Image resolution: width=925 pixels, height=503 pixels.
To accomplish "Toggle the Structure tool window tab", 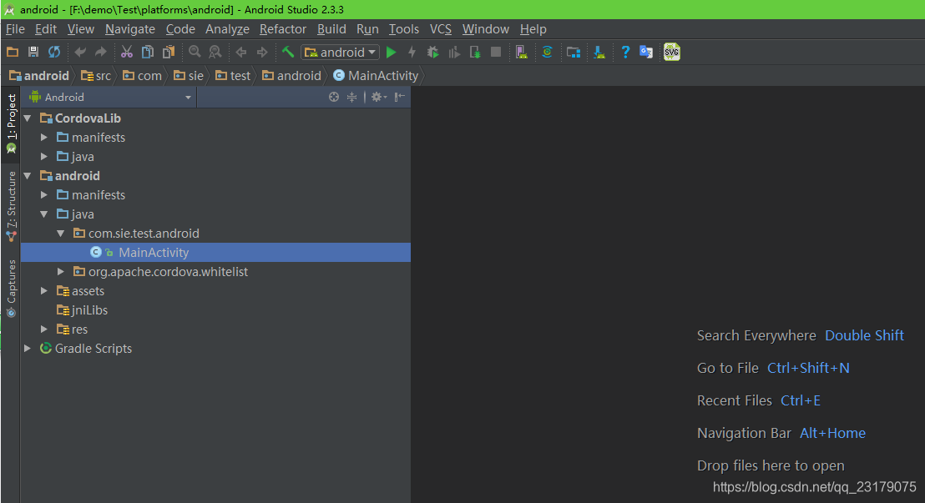I will pos(11,206).
